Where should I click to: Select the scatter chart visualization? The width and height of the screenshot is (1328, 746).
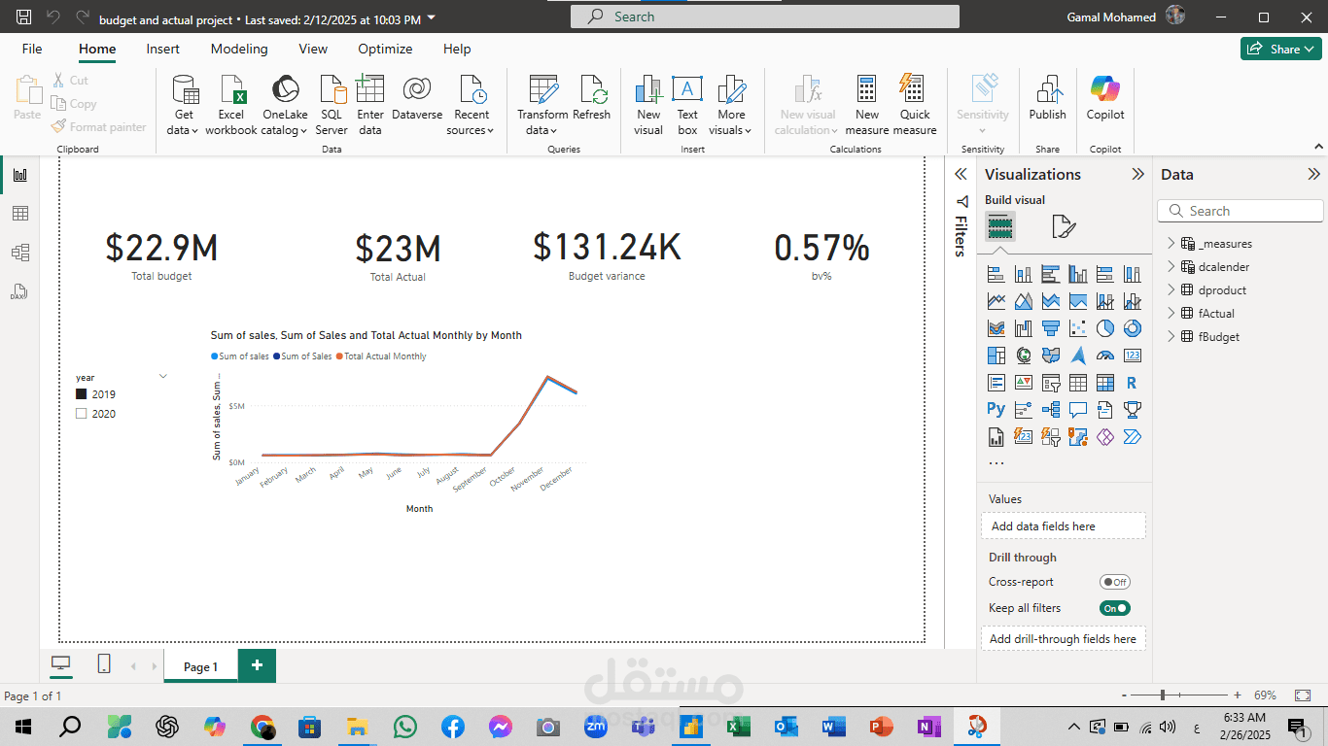pos(1077,328)
